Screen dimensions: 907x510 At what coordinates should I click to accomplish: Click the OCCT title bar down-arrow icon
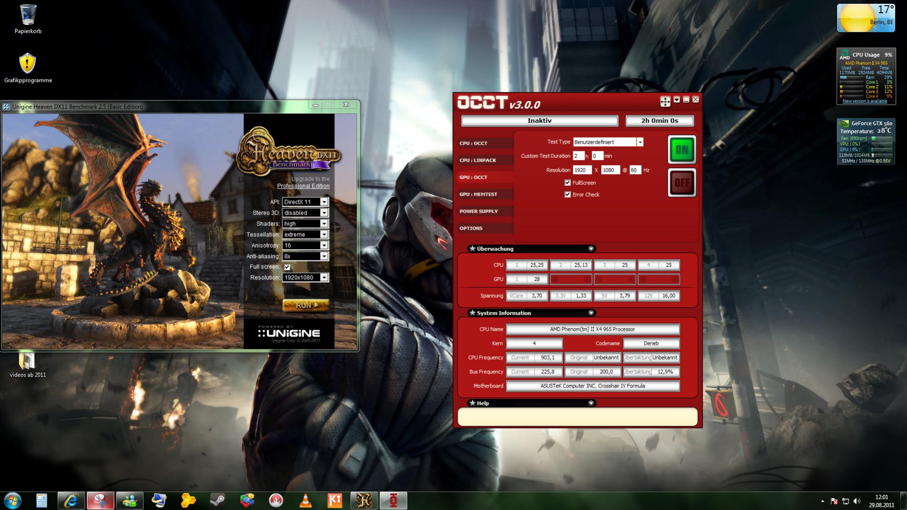[x=677, y=100]
